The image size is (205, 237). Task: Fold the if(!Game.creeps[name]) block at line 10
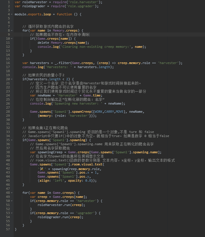coord(12,39)
